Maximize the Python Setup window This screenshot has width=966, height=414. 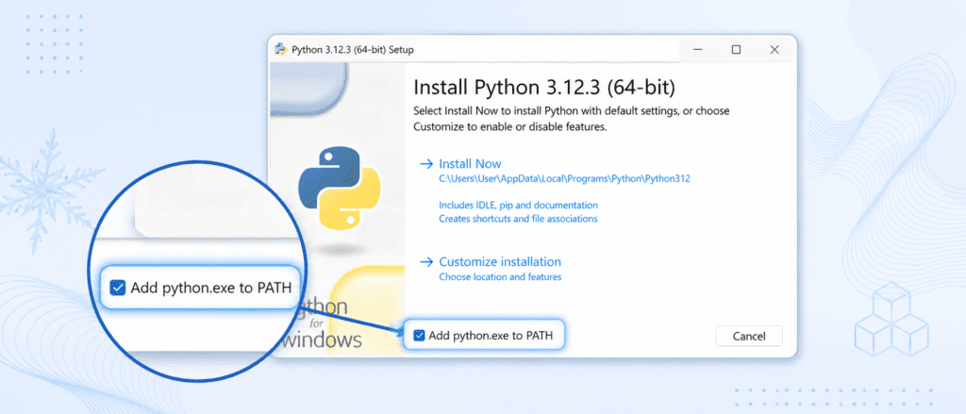pyautogui.click(x=736, y=50)
